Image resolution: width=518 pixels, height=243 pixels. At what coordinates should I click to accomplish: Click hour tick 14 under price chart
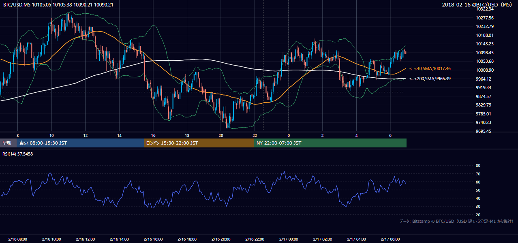(119, 135)
